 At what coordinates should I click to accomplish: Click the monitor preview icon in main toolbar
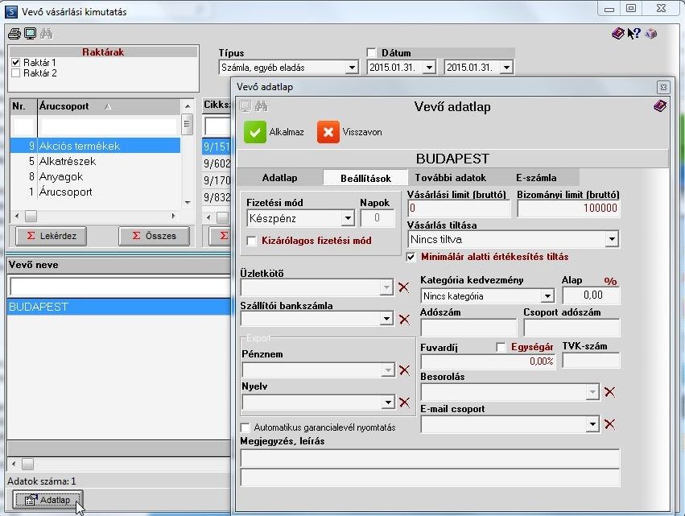[30, 34]
